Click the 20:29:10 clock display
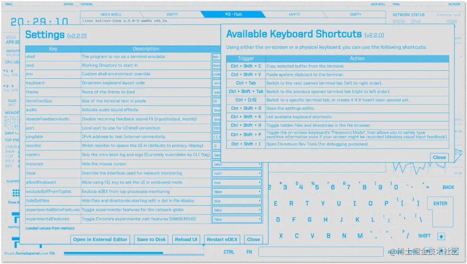The height and width of the screenshot is (264, 467). (39, 22)
